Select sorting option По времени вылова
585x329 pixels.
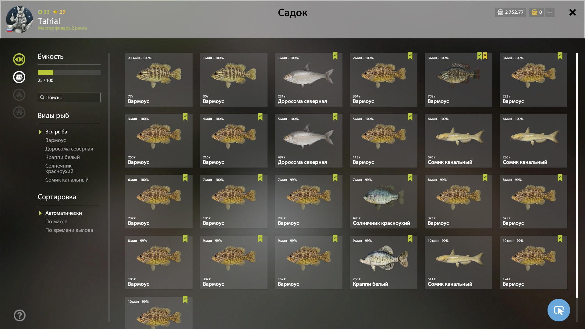[69, 230]
